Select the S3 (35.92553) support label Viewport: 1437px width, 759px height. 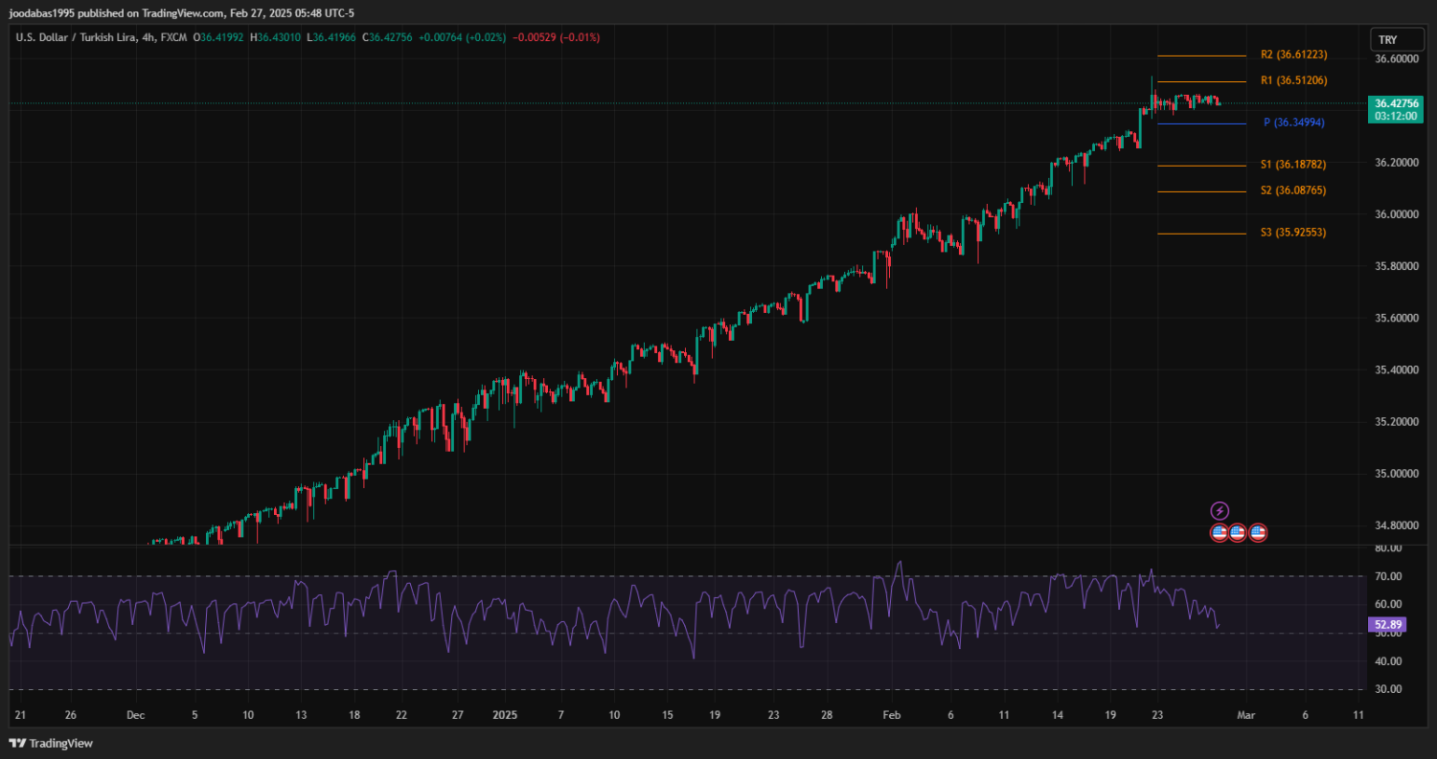[1293, 233]
